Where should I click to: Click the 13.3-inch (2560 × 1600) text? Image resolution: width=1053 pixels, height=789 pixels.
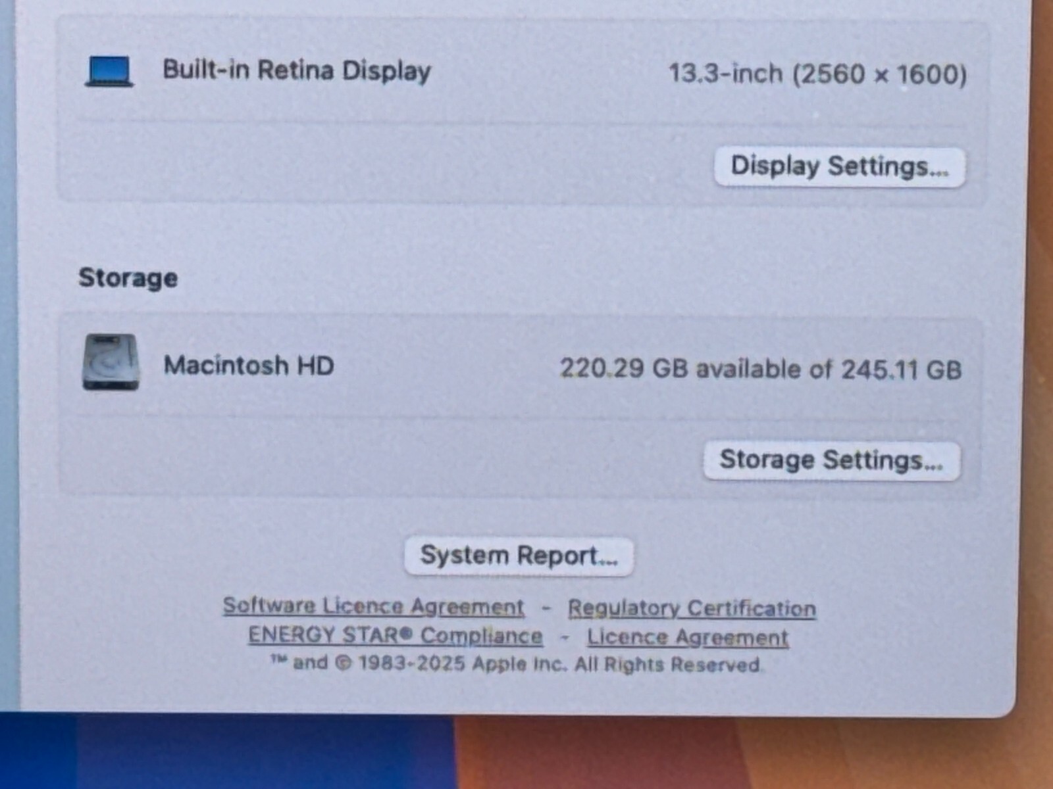pos(817,74)
